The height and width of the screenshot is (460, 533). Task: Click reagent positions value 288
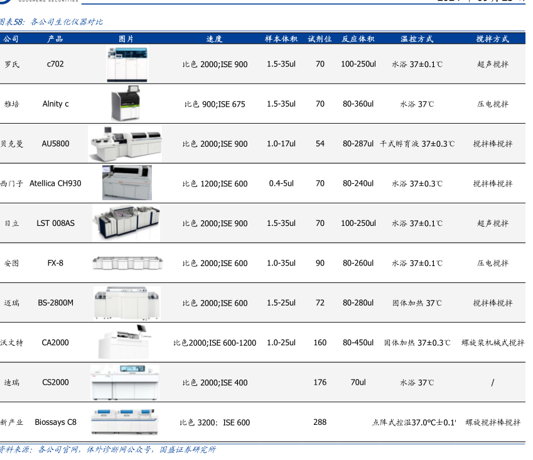pos(320,422)
